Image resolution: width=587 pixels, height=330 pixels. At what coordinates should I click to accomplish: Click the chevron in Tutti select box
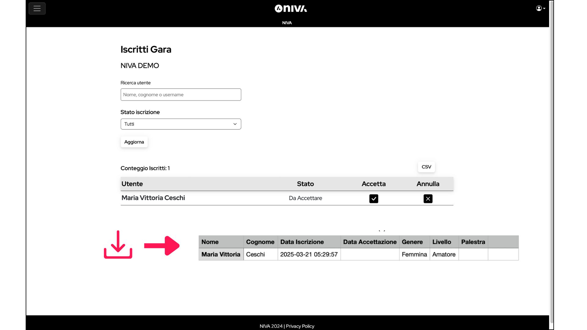pos(235,124)
